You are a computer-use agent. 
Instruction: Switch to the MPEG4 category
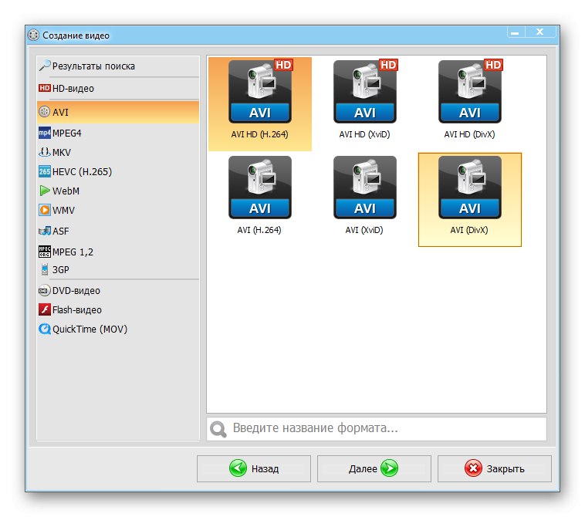[x=118, y=133]
